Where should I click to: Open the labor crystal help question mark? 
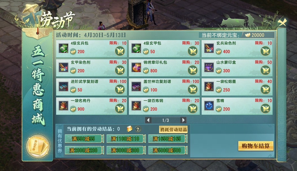point(138,129)
